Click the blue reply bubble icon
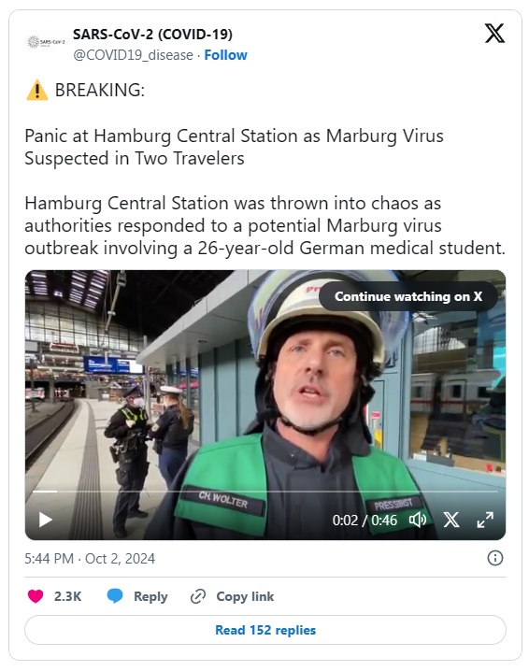Viewport: 529px width, 671px height. (x=115, y=596)
